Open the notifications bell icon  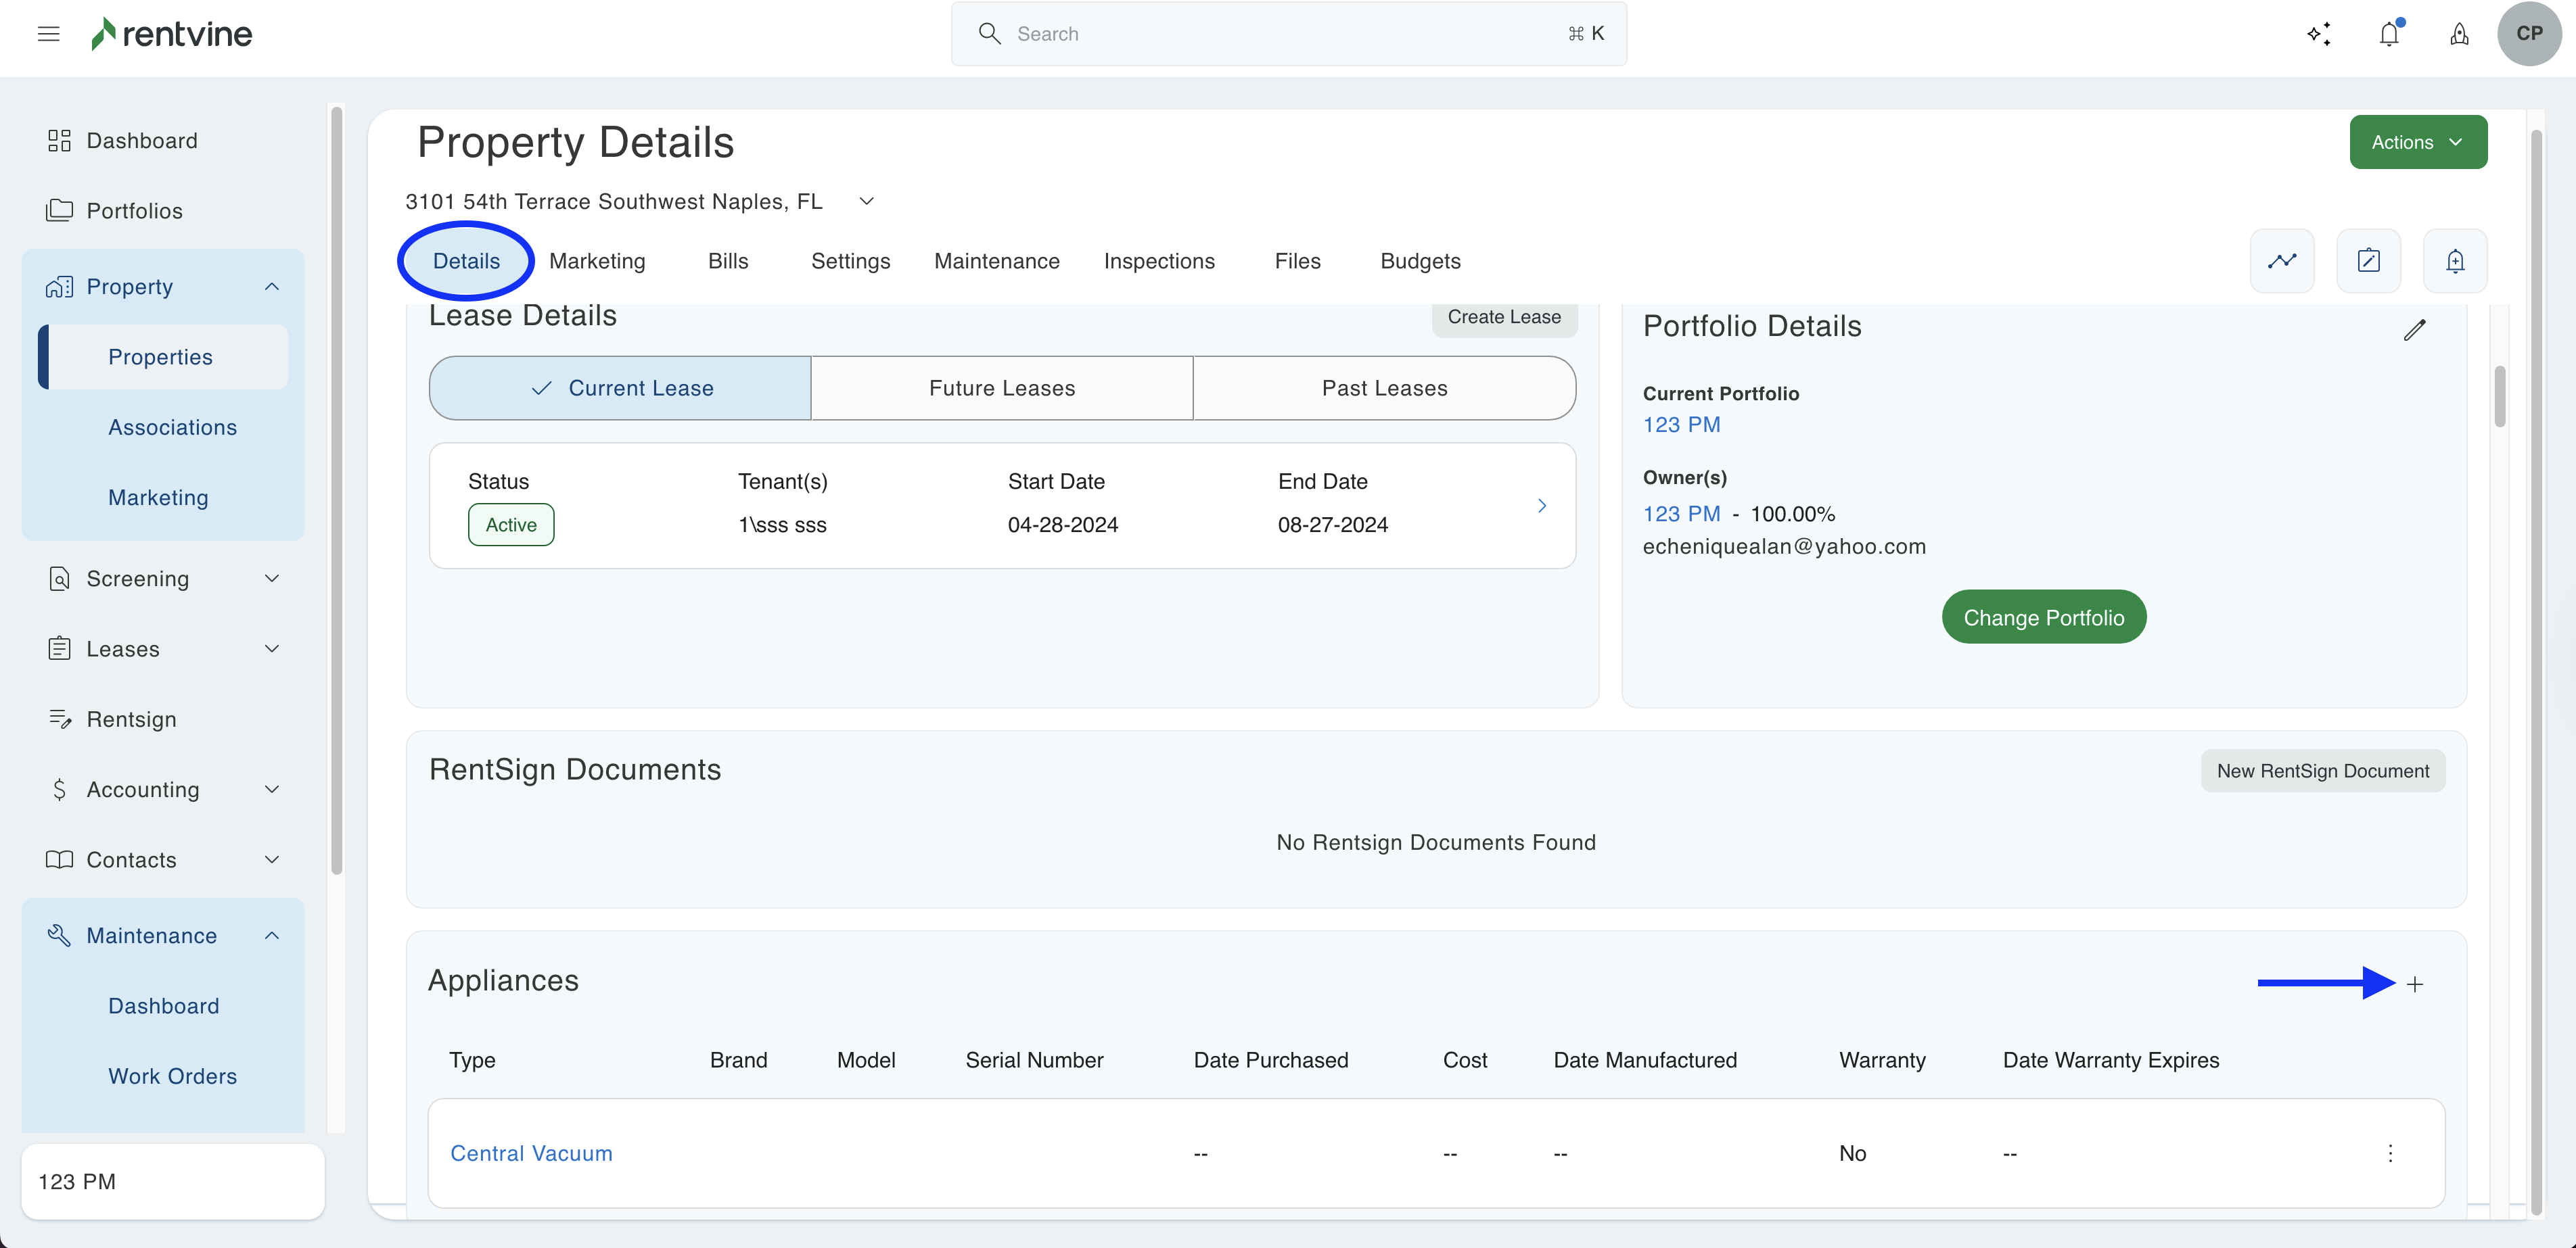coord(2389,34)
